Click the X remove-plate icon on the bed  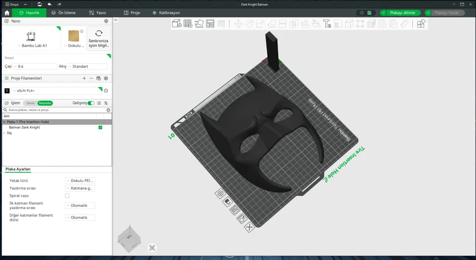pos(249,227)
